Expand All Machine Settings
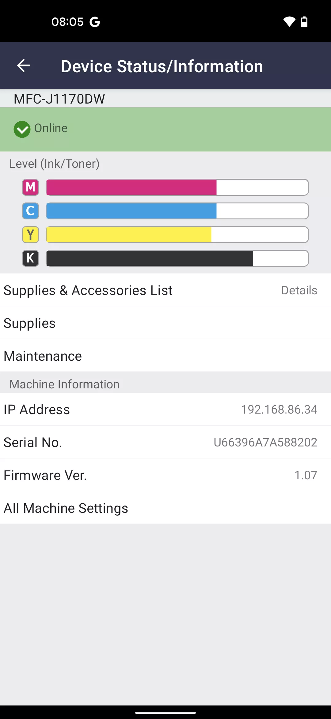Screen dimensions: 331x719 (165, 508)
